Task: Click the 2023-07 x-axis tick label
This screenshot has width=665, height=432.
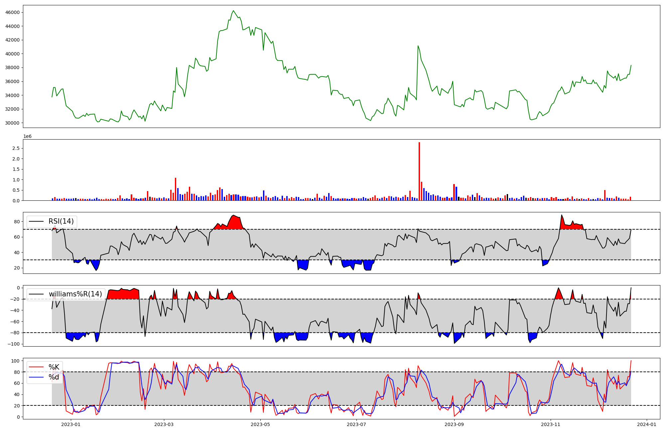Action: [356, 424]
